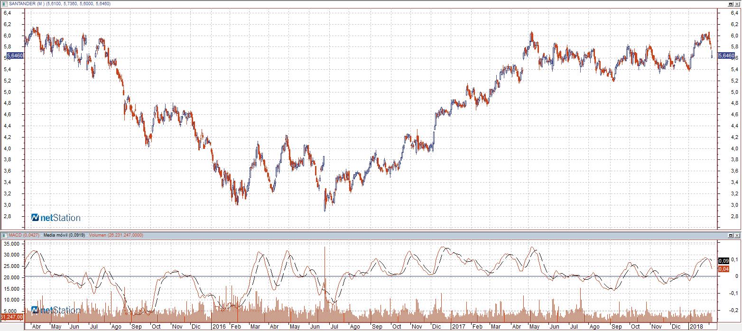Image resolution: width=742 pixels, height=331 pixels.
Task: Click the 2017 year mark on time axis
Action: click(x=458, y=327)
